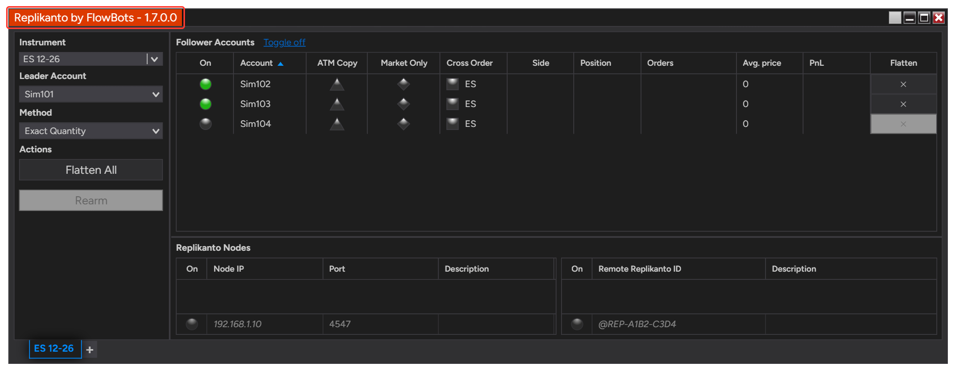Click the Flatten All button
The width and height of the screenshot is (954, 370).
(91, 170)
